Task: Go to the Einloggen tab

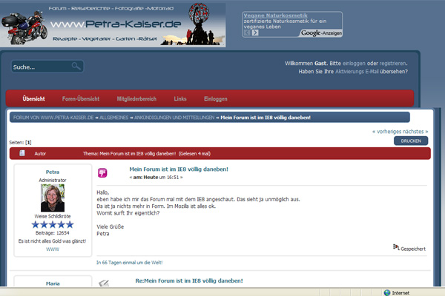Action: click(x=215, y=98)
